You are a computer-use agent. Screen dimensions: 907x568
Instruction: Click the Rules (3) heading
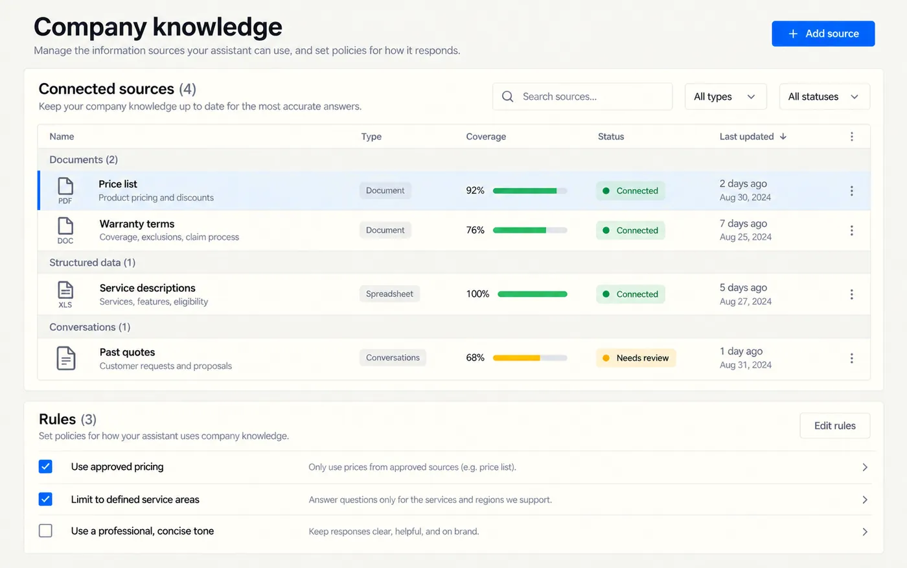(67, 420)
